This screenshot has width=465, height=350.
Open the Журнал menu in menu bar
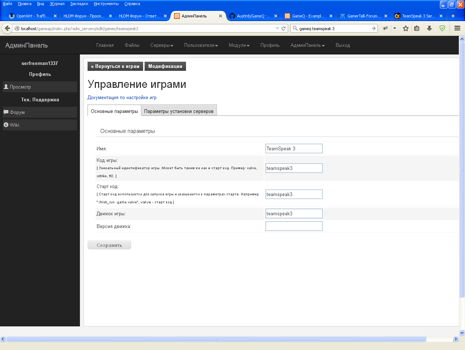click(x=57, y=4)
